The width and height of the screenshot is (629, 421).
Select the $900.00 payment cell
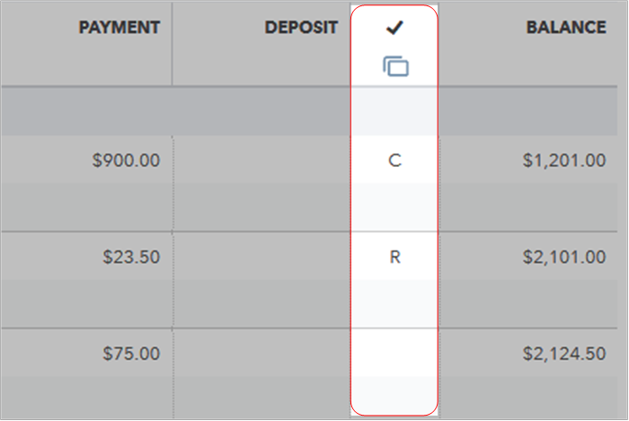click(126, 161)
